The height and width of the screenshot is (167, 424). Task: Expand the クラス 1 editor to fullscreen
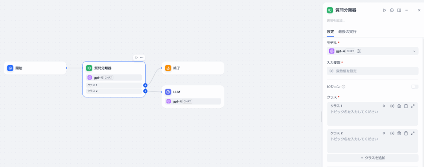pos(413,106)
